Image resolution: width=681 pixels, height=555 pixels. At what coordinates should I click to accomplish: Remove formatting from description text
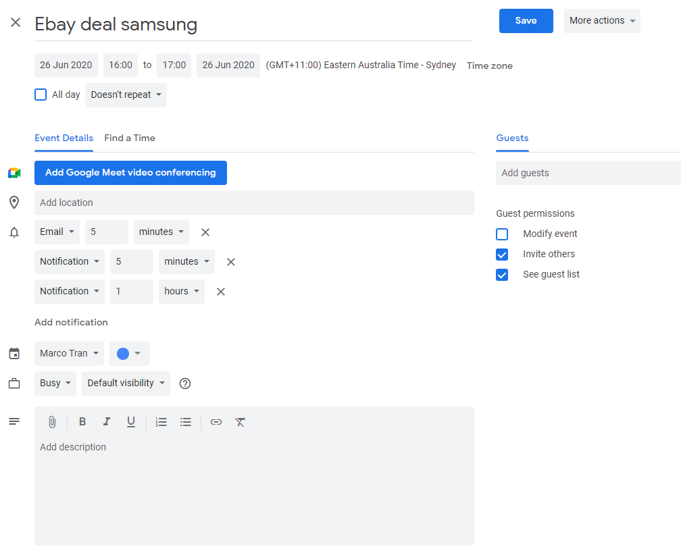click(x=241, y=422)
